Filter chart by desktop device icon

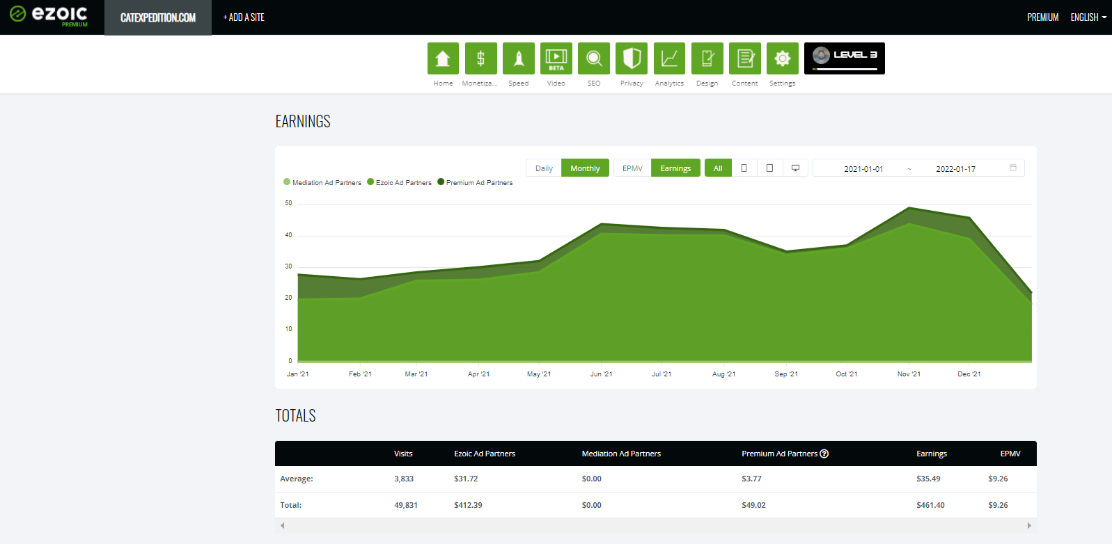795,168
